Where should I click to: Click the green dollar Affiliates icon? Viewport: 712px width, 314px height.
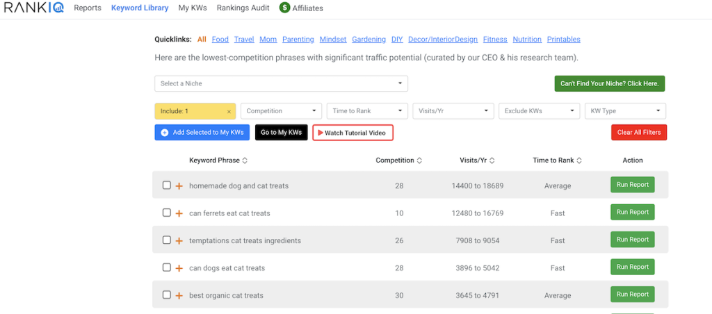(x=284, y=7)
